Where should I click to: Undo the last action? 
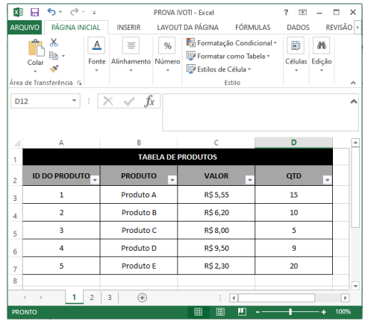pyautogui.click(x=52, y=12)
